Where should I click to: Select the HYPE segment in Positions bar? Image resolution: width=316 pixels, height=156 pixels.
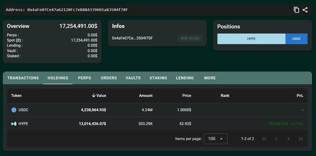(x=251, y=39)
